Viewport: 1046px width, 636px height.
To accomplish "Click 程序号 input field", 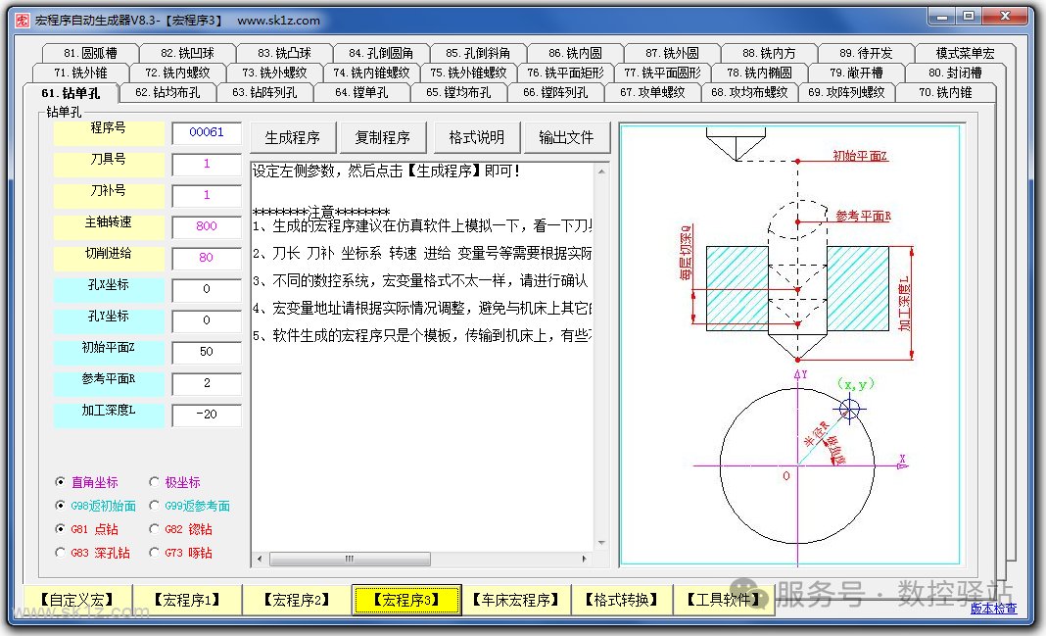I will point(206,133).
